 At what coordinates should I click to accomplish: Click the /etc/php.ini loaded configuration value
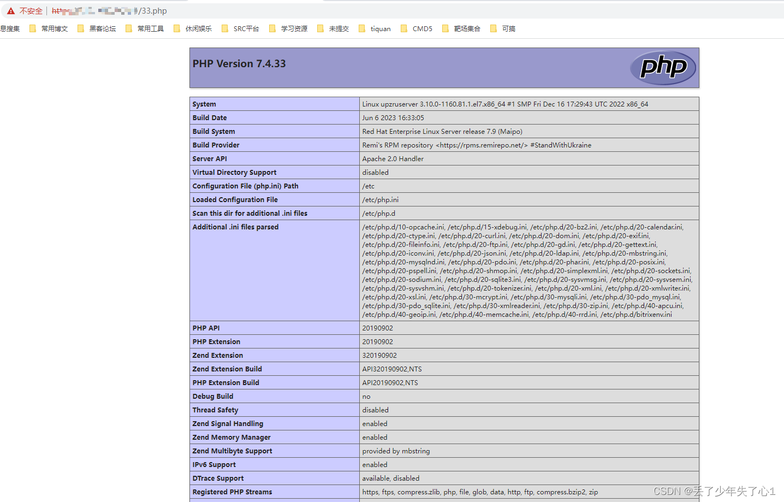[381, 200]
